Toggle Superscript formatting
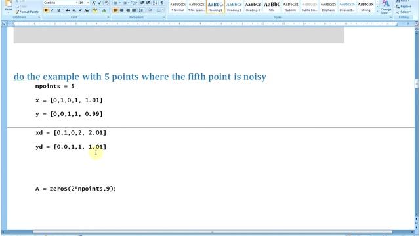The height and width of the screenshot is (236, 420). [x=80, y=10]
